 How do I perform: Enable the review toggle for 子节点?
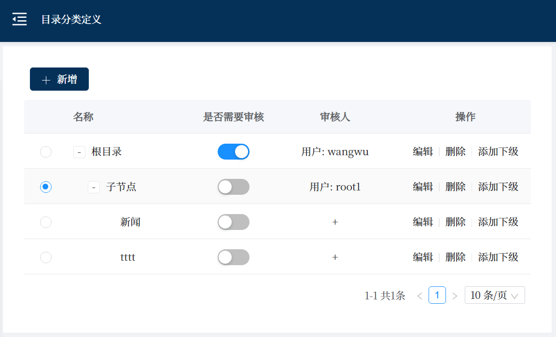click(x=234, y=187)
